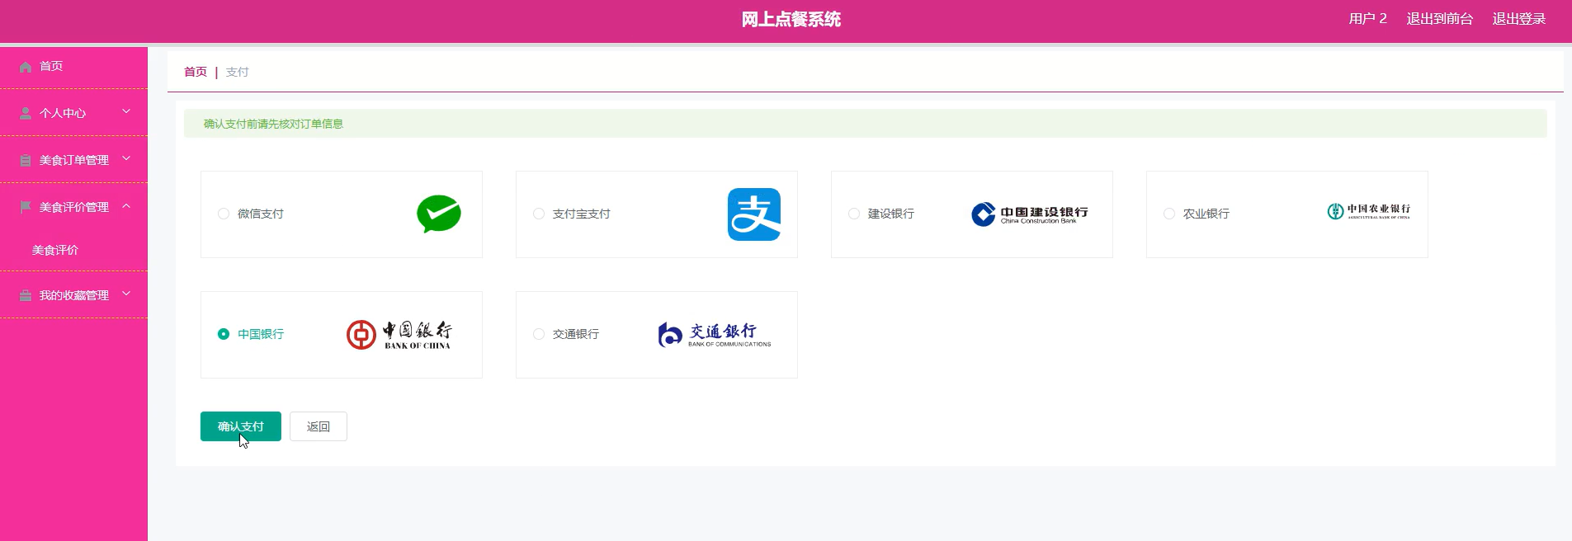Click the blue Alipay logo

[x=754, y=214]
